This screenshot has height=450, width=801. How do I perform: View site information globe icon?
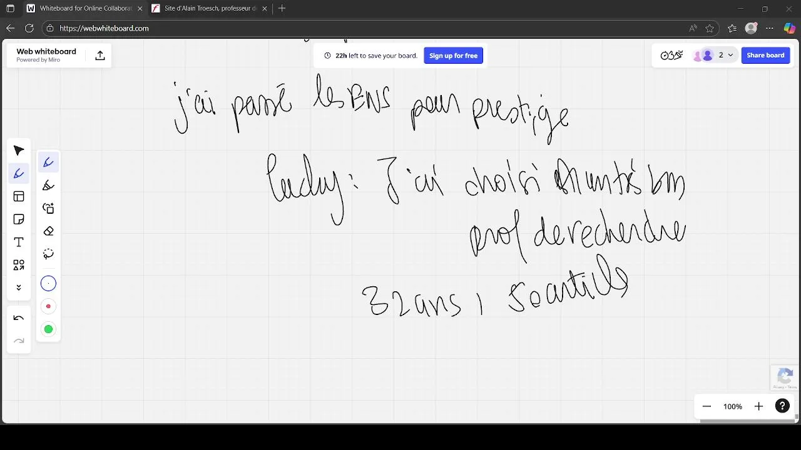(x=50, y=28)
